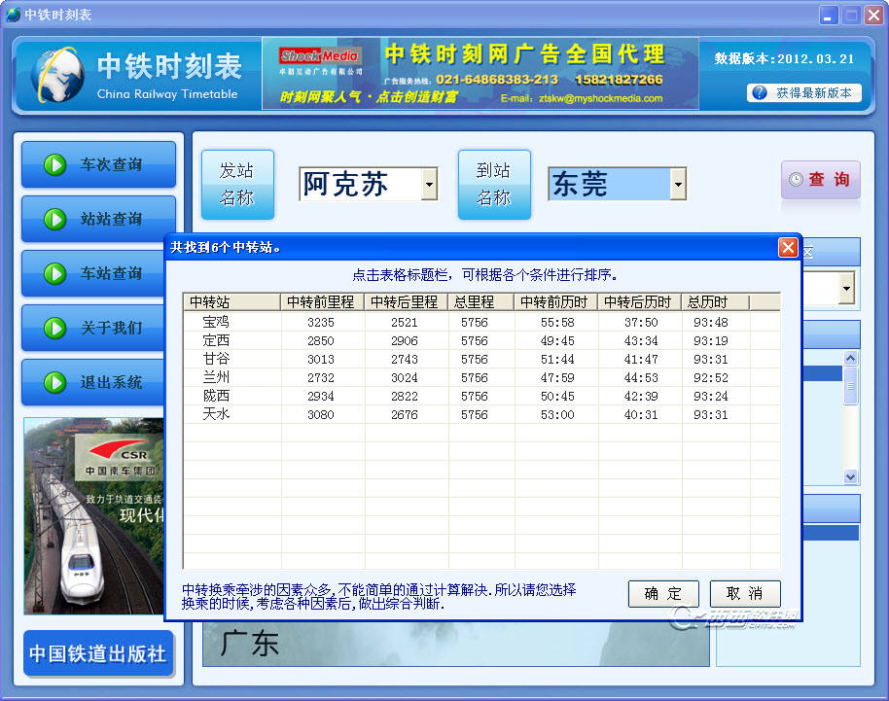Click 2743 mileage in 甘谷 row
Viewport: 889px width, 701px height.
point(405,360)
